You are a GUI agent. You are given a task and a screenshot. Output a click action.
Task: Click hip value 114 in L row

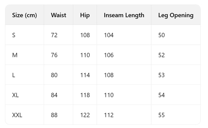click(85, 75)
